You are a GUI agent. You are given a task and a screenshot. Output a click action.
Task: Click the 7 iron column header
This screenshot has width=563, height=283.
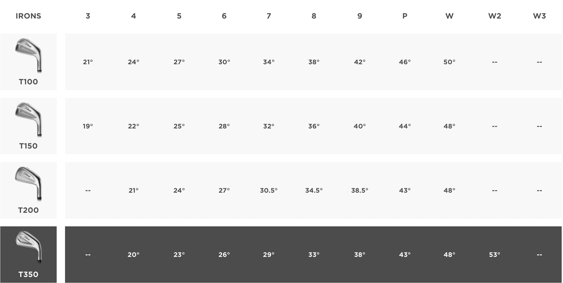click(269, 16)
